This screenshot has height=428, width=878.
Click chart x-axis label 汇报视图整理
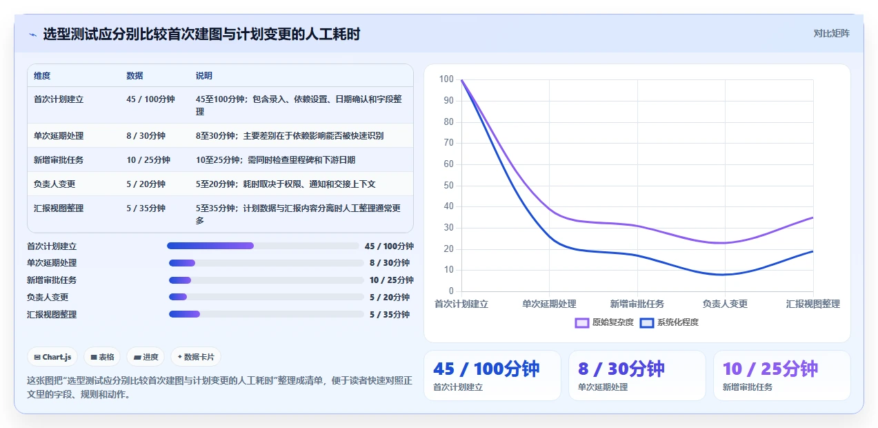[813, 304]
